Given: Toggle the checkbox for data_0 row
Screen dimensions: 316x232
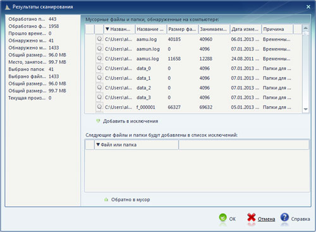Looking at the screenshot, I should [x=99, y=68].
